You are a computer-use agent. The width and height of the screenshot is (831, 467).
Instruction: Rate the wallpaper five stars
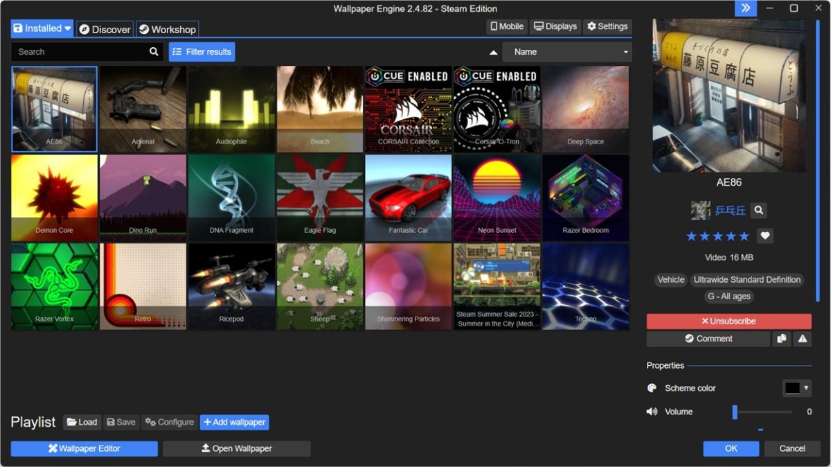pyautogui.click(x=744, y=236)
